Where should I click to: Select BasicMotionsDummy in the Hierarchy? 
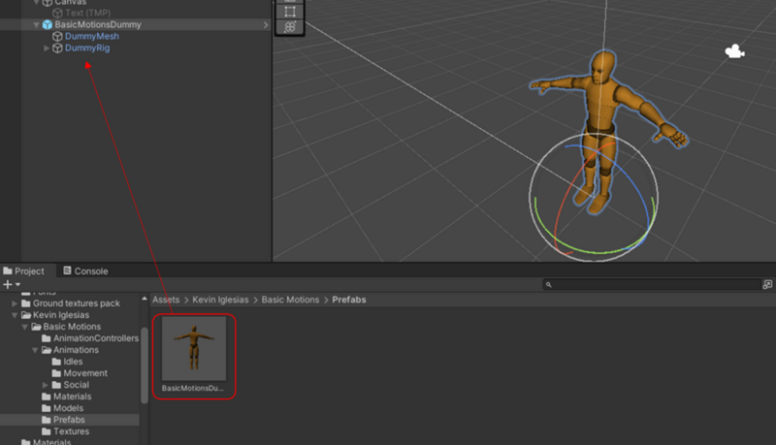pyautogui.click(x=98, y=24)
